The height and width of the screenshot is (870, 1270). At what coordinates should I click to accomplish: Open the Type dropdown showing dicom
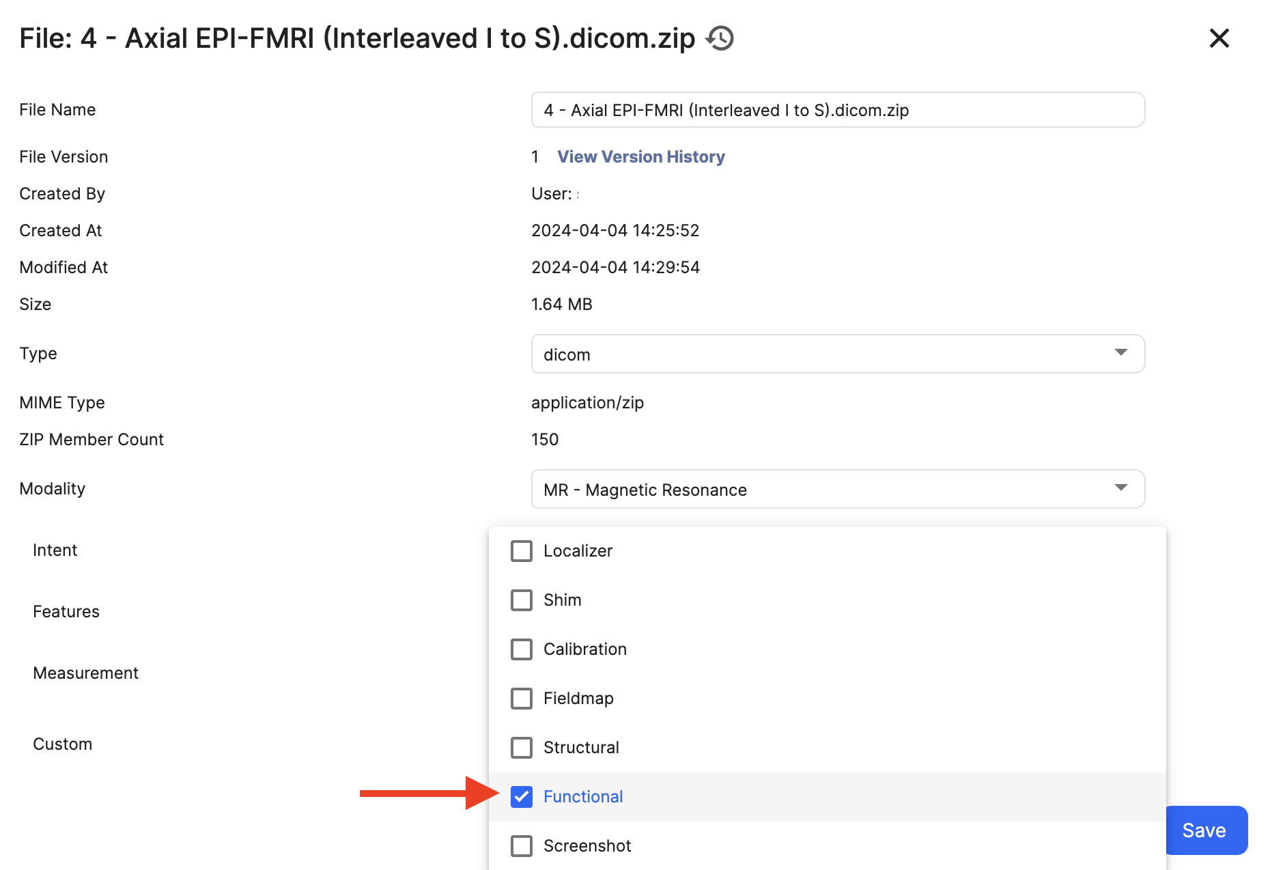tap(838, 354)
